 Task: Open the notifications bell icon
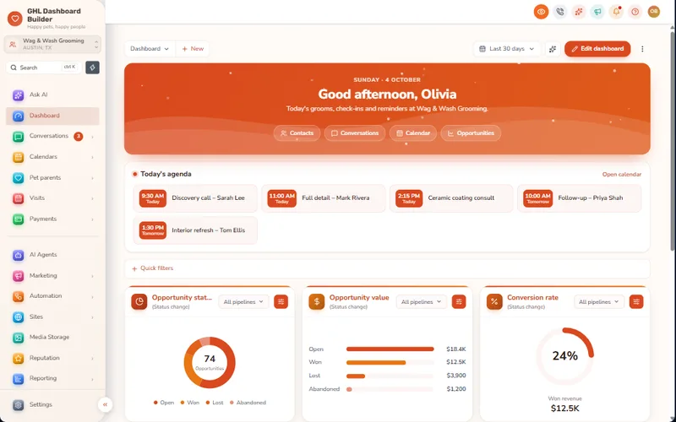pyautogui.click(x=617, y=12)
